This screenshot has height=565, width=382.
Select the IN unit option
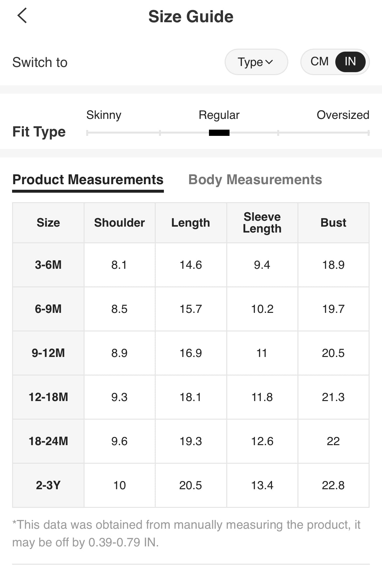[350, 61]
